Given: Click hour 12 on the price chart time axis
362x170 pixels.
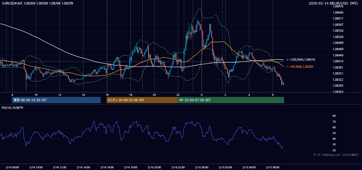Looking at the screenshot, I should click(60, 94).
